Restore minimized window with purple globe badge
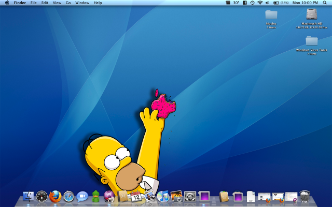The image size is (332, 207). (x=291, y=197)
